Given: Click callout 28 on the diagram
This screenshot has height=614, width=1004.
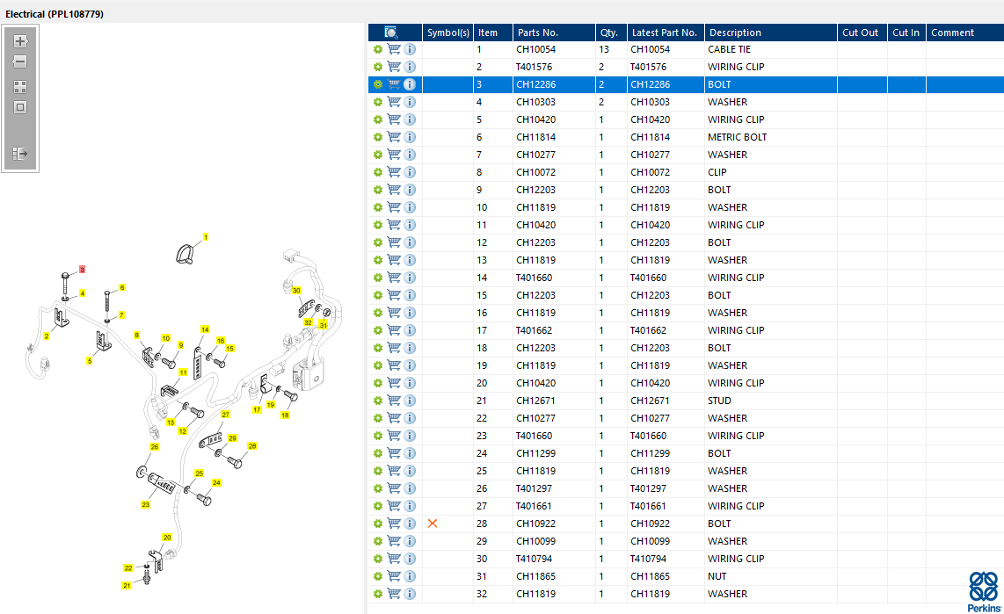Looking at the screenshot, I should (x=252, y=446).
